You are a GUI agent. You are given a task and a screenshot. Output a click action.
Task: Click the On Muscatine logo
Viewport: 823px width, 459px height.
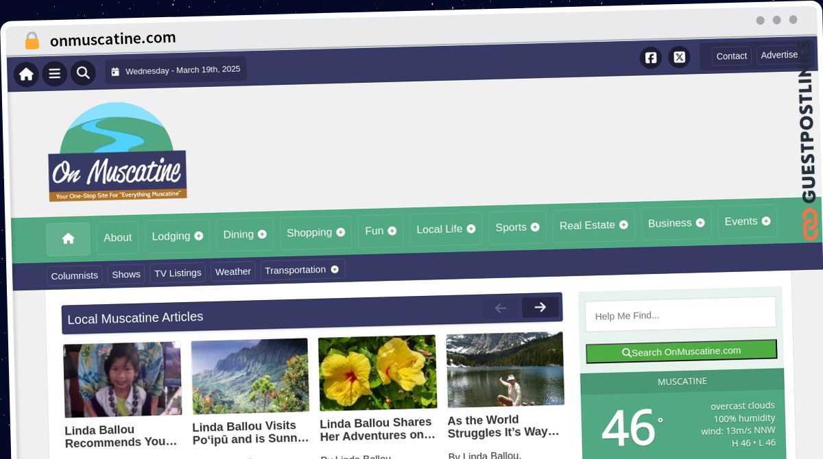(117, 152)
